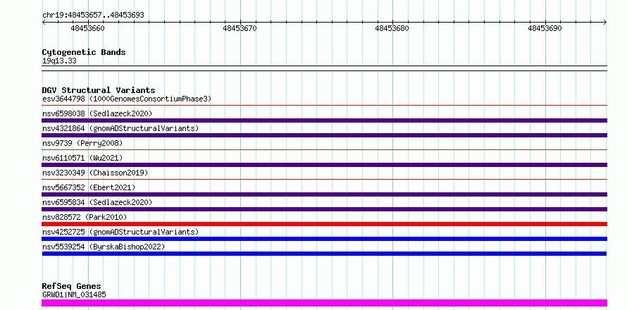The height and width of the screenshot is (310, 627).
Task: Click the purple bar under nsv4321864
Action: pyautogui.click(x=324, y=135)
